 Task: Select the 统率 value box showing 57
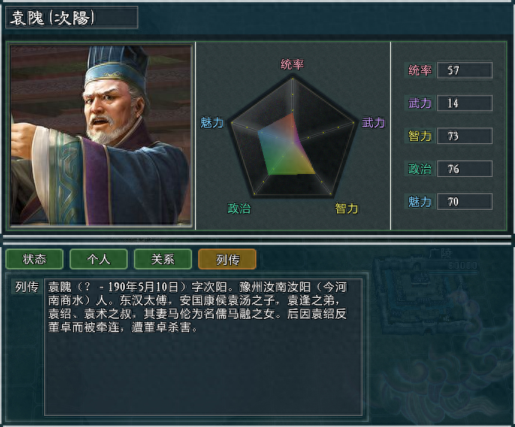[464, 70]
